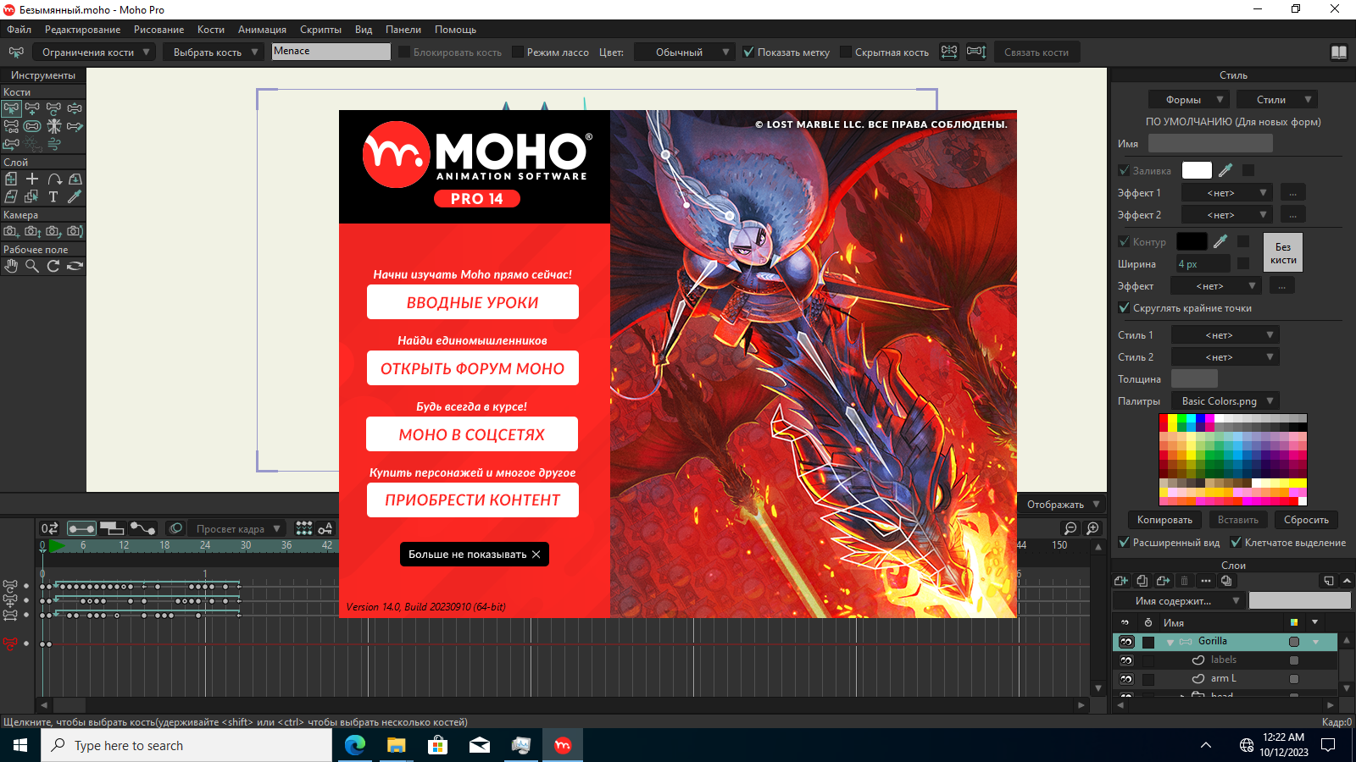This screenshot has height=762, width=1356.
Task: Open the 'Формы' dropdown in Style panel
Action: (x=1189, y=100)
